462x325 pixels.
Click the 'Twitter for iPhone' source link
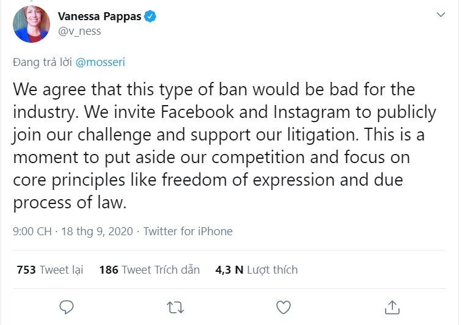coord(188,232)
